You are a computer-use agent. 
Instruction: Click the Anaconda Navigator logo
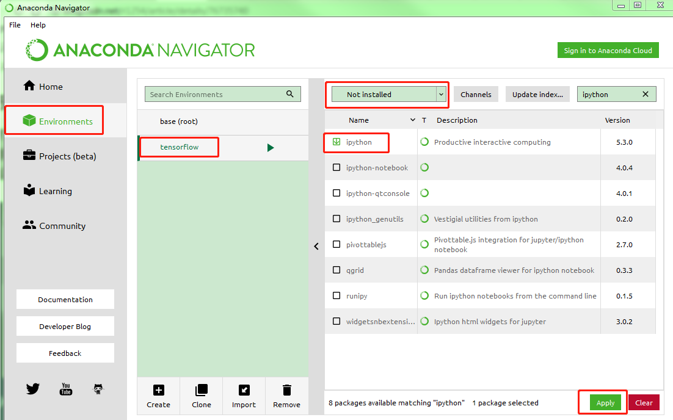140,50
